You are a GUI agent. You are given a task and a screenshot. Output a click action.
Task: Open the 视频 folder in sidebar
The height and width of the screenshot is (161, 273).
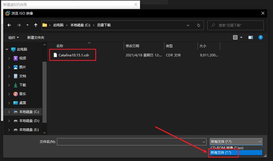tap(22, 58)
